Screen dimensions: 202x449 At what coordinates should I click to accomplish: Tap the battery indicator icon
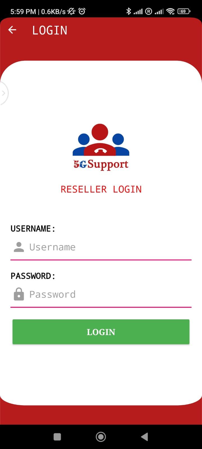184,11
